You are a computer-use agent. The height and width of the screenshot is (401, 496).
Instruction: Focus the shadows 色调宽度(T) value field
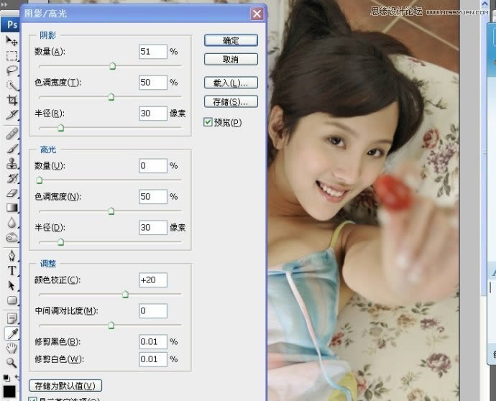(x=153, y=83)
